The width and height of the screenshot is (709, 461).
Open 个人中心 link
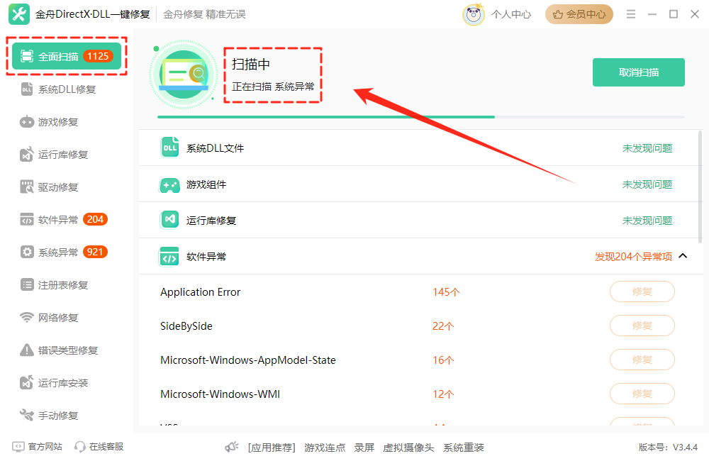tap(511, 14)
